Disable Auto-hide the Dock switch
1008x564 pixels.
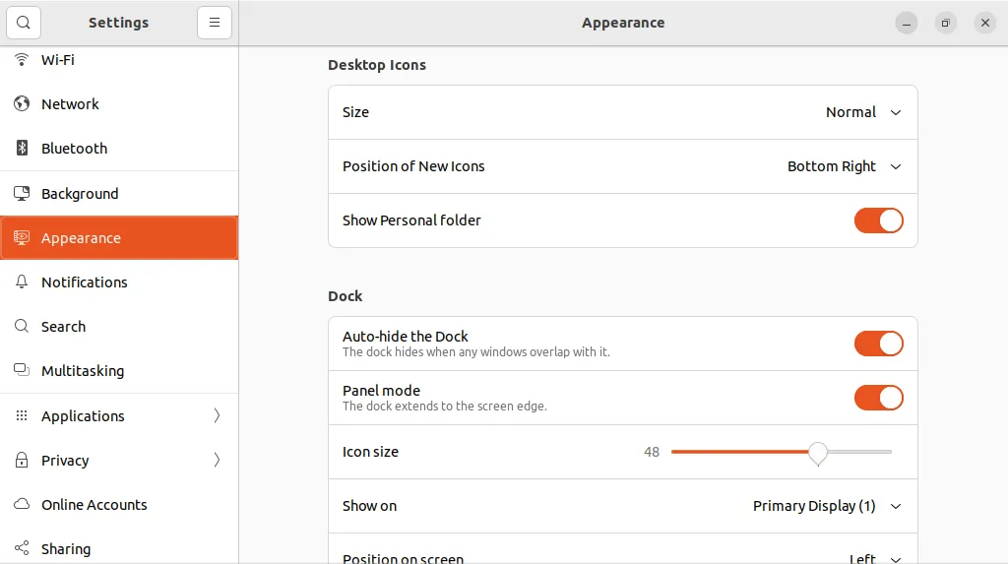click(878, 344)
